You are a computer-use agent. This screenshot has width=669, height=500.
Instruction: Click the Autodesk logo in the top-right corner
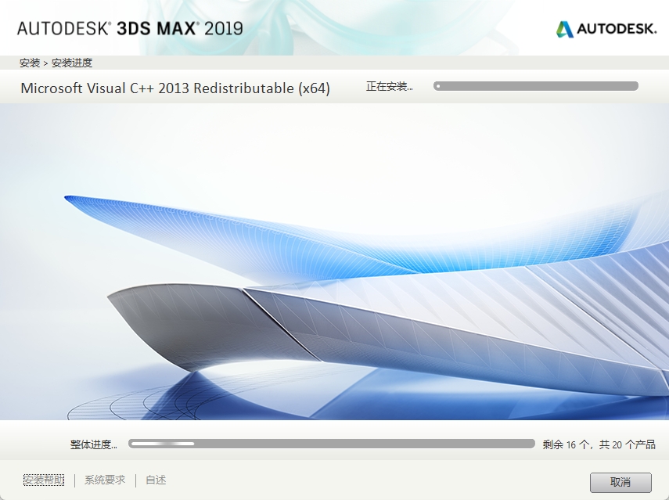608,27
